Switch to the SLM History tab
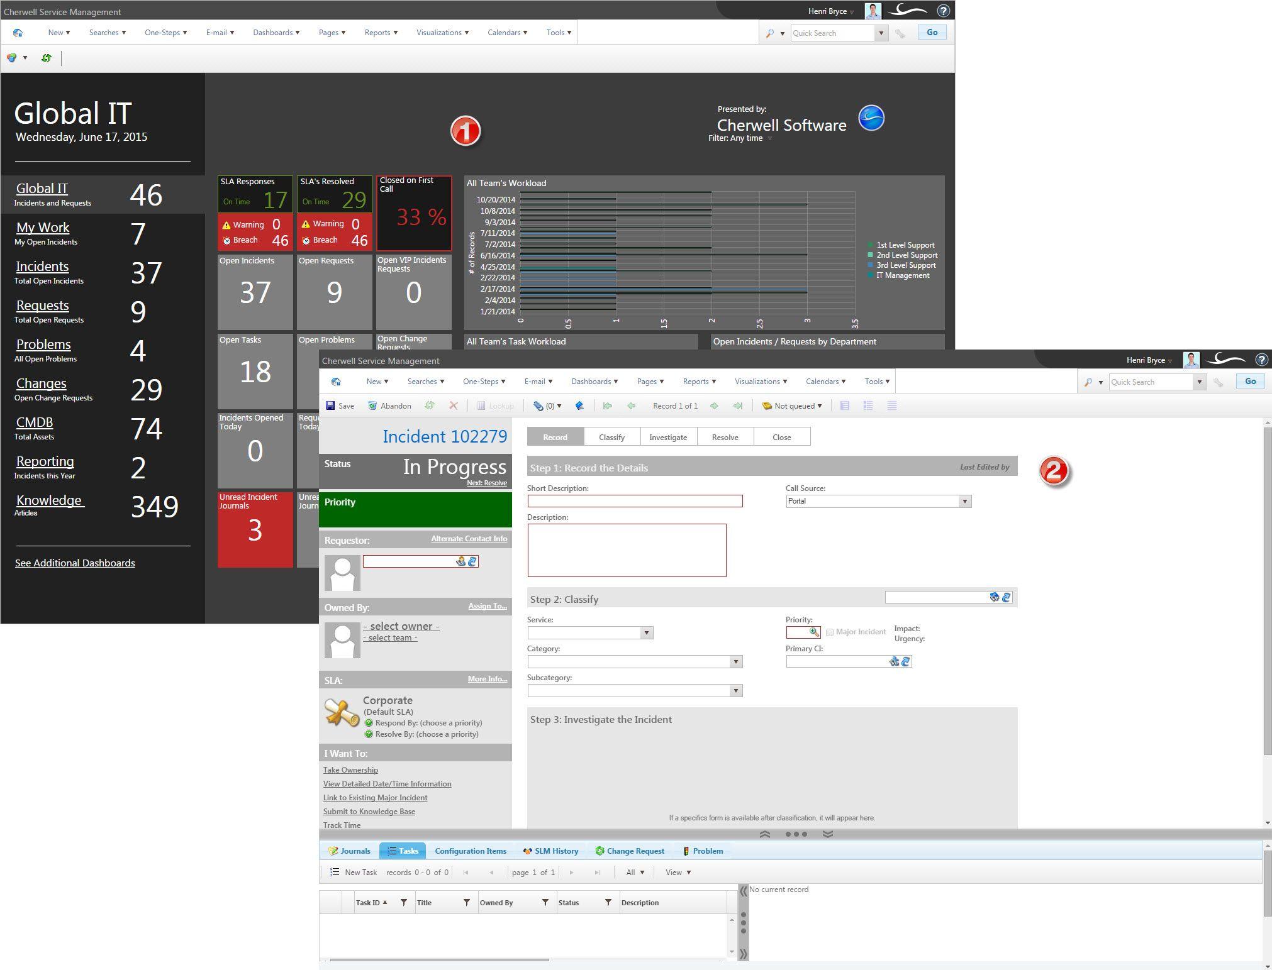 550,851
